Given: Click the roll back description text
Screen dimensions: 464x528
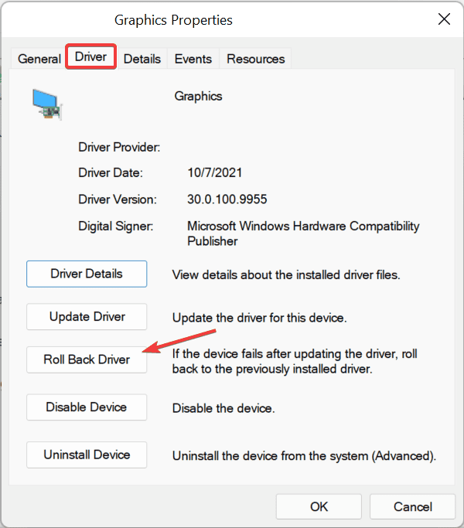Looking at the screenshot, I should 295,361.
